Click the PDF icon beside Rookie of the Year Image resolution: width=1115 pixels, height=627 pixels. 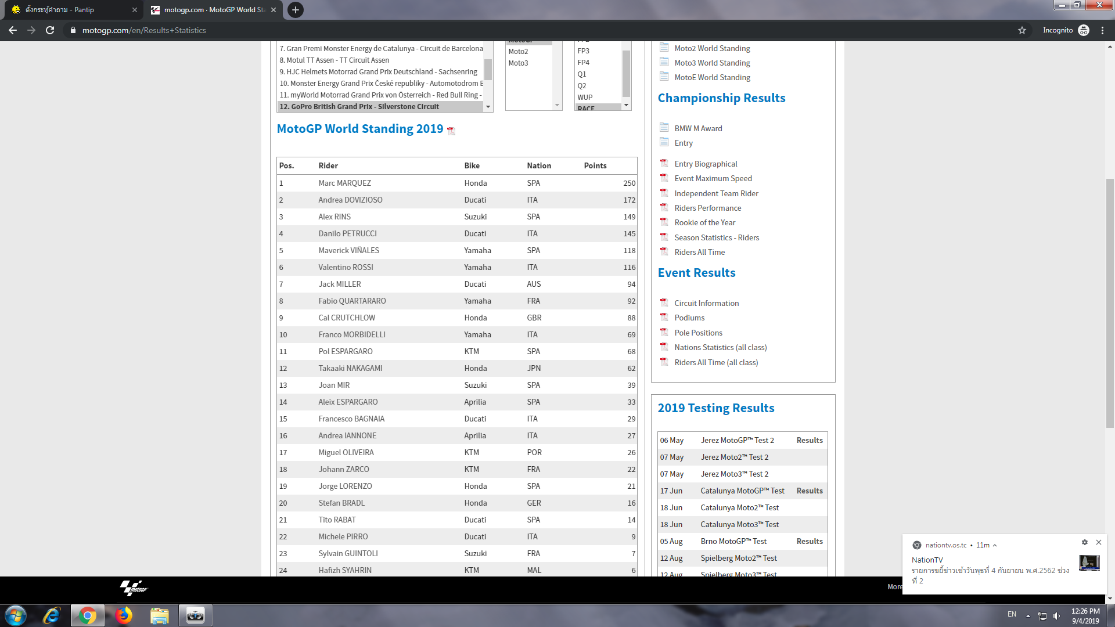click(x=664, y=222)
